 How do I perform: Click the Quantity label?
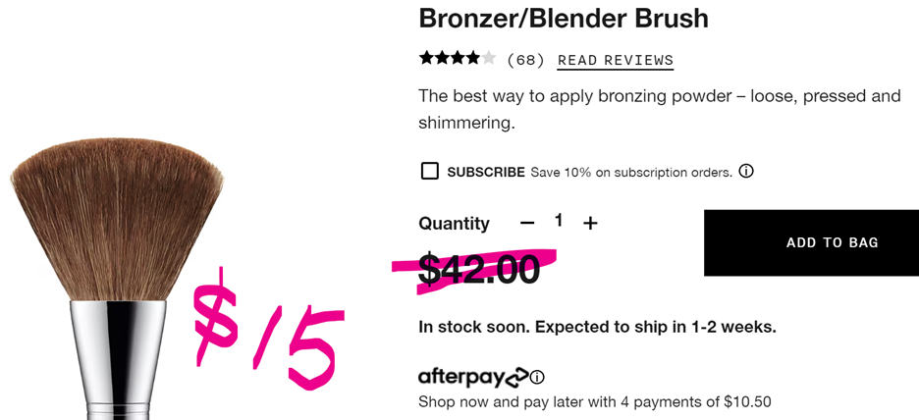coord(454,224)
